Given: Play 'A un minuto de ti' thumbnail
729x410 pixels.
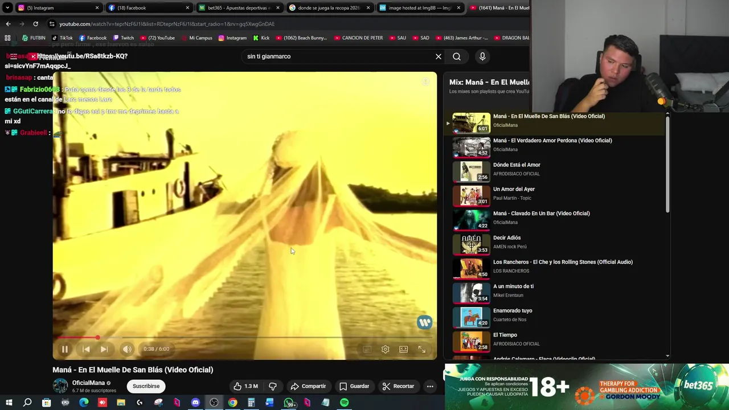Looking at the screenshot, I should click(472, 292).
